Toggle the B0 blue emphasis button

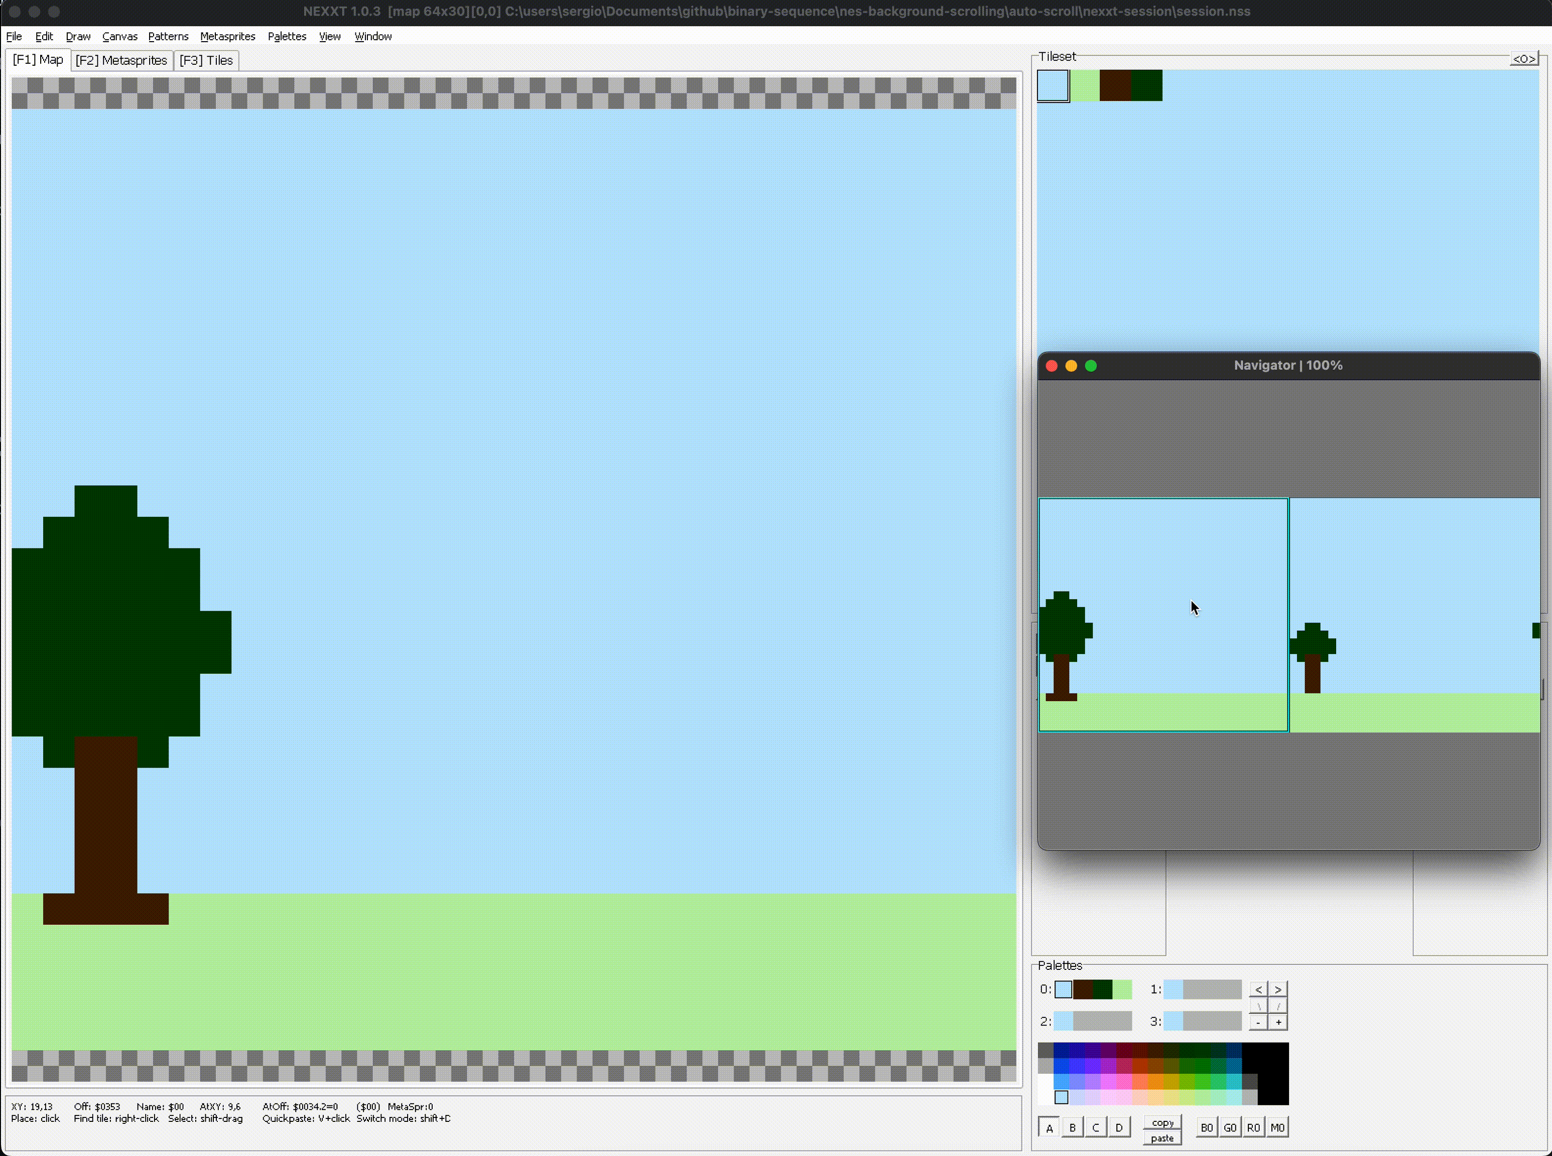tap(1207, 1127)
